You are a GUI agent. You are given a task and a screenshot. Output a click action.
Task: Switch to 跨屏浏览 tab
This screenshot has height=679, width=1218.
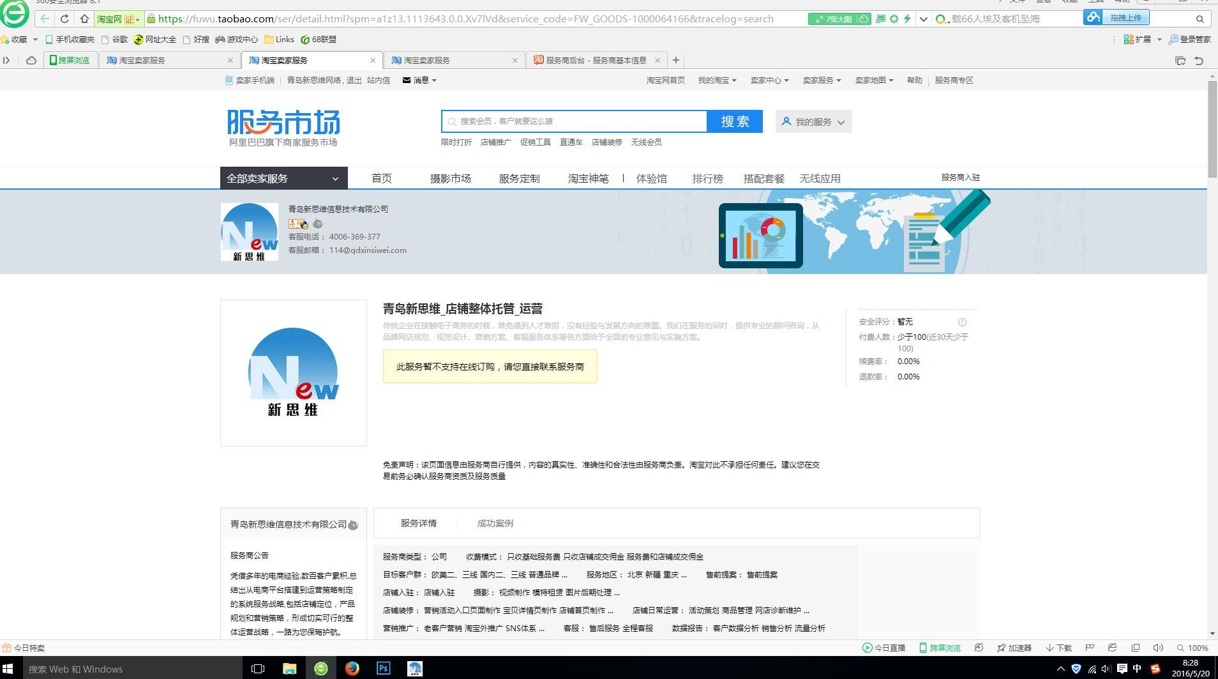click(x=70, y=60)
